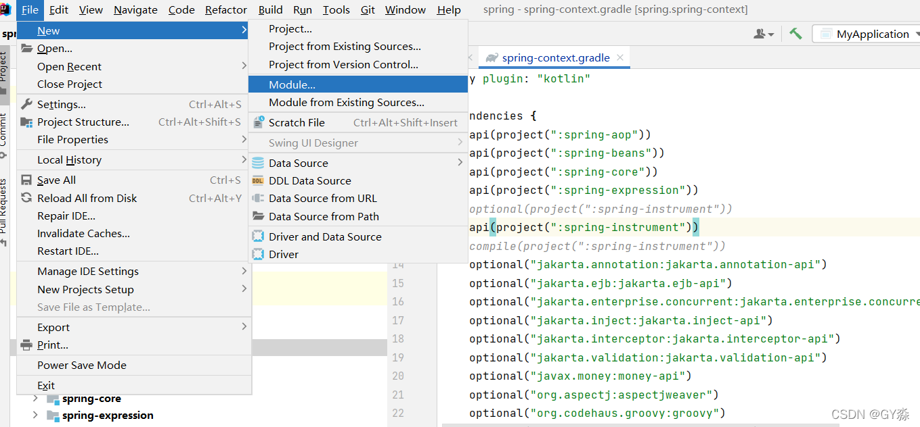Viewport: 920px width, 427px height.
Task: Select Module... in New submenu
Action: click(x=358, y=84)
